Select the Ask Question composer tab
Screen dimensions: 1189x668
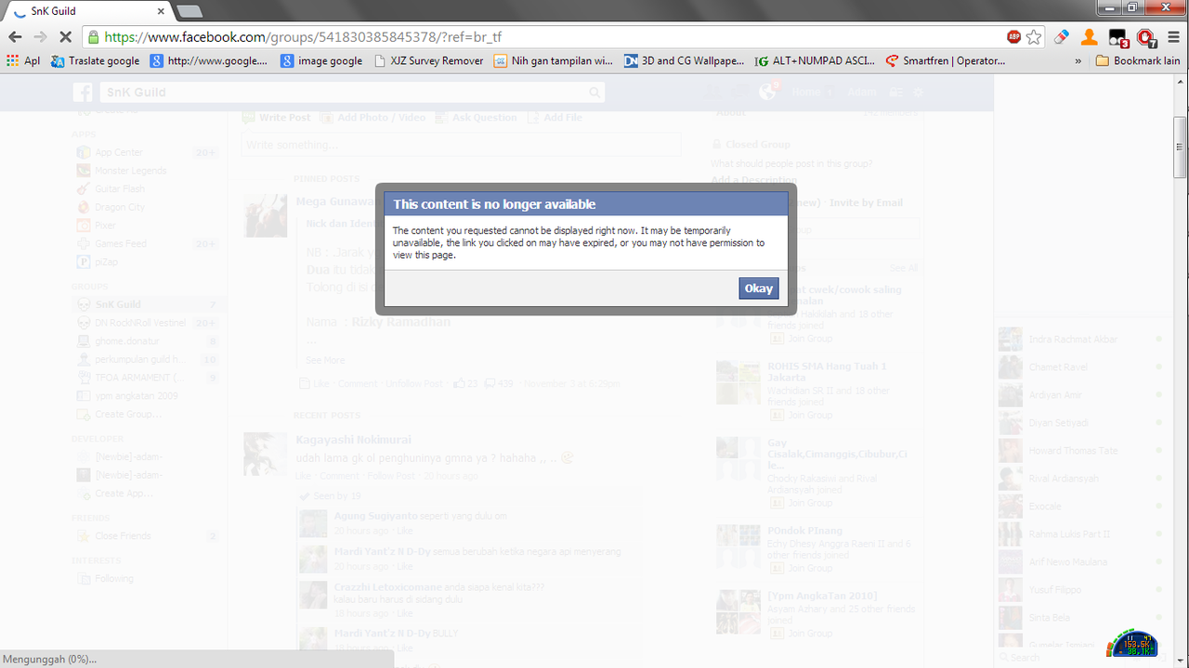point(476,118)
